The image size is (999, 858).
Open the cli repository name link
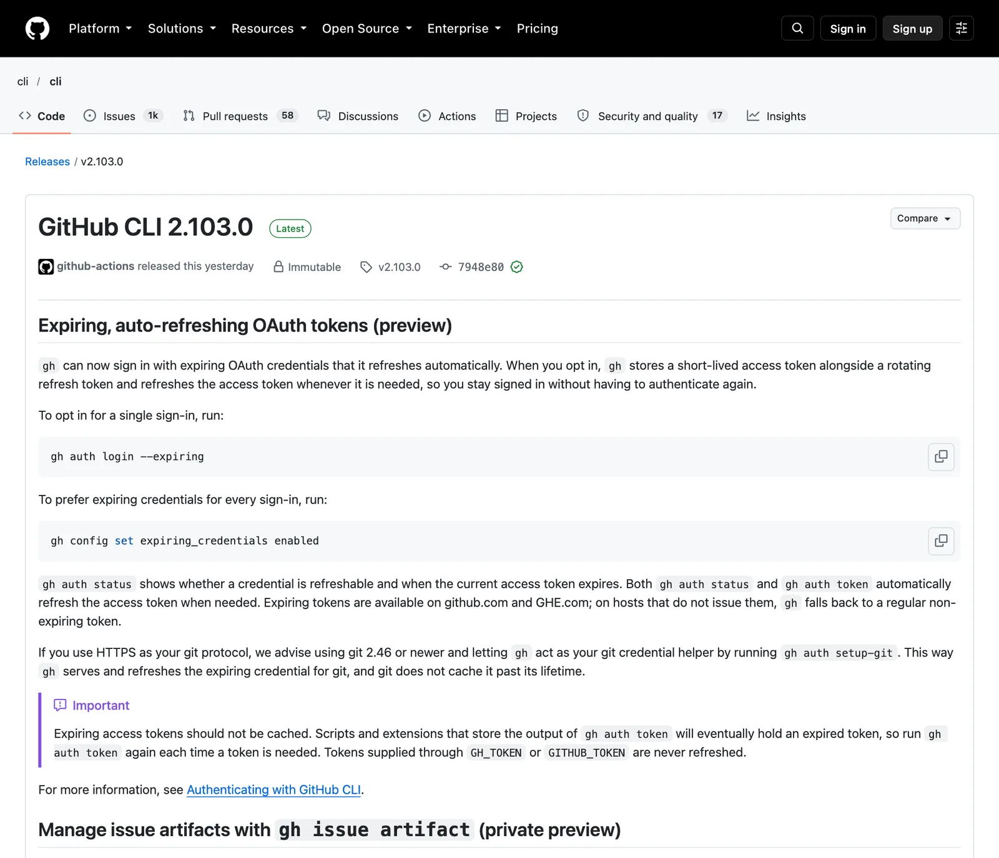click(x=56, y=82)
